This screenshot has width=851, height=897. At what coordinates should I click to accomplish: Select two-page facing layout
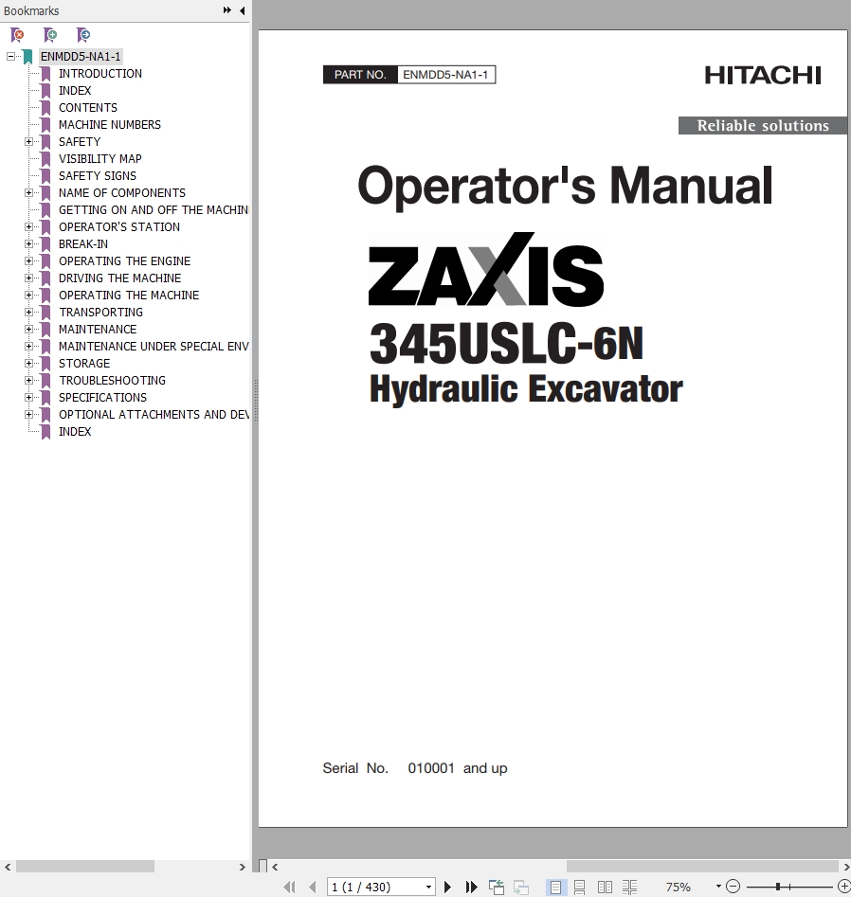tap(605, 887)
